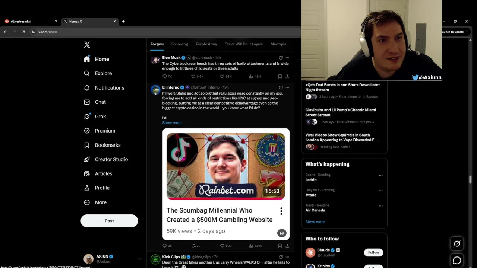Viewport: 477px width, 268px height.
Task: Open a new browser tab
Action: pos(123,21)
